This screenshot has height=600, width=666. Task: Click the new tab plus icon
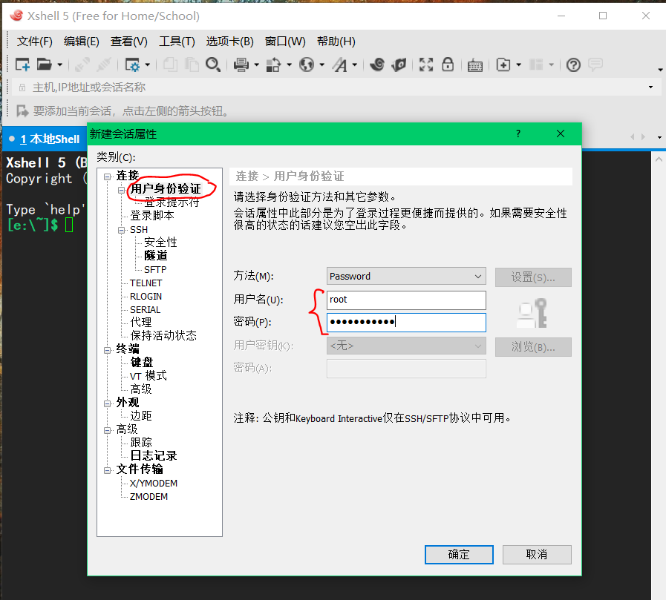[503, 65]
